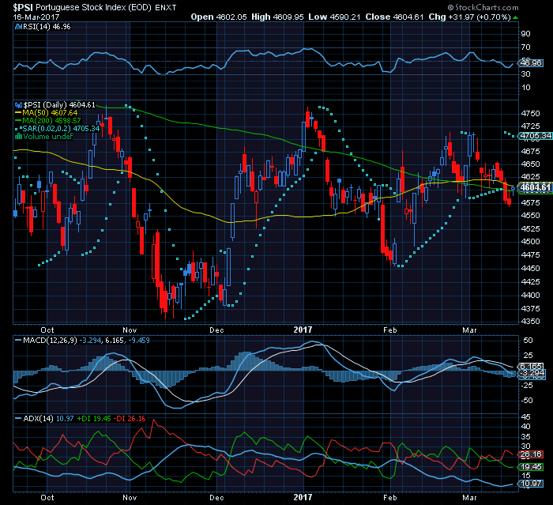Screen dimensions: 553x505
Task: Click the red 26.16 tag on ADX axis
Action: (530, 454)
